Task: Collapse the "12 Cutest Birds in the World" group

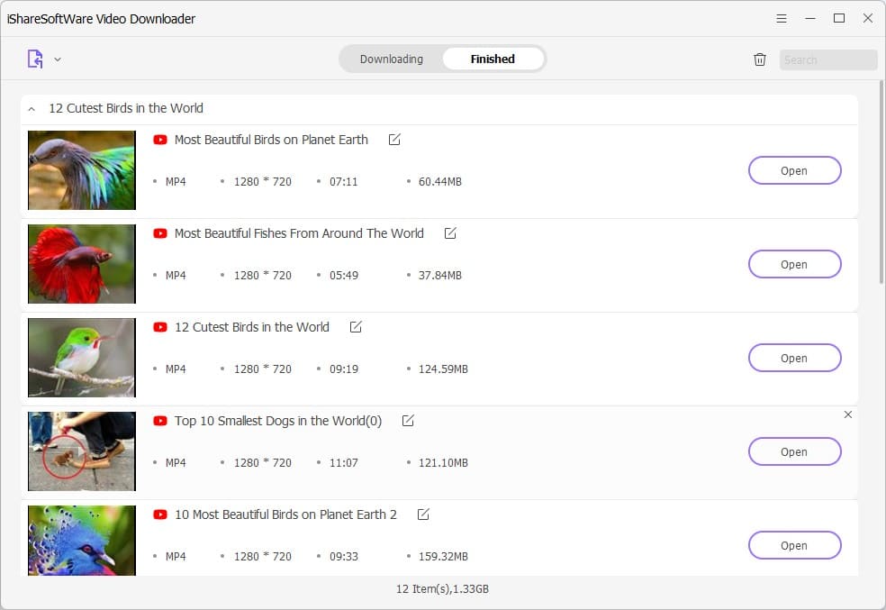Action: click(32, 107)
